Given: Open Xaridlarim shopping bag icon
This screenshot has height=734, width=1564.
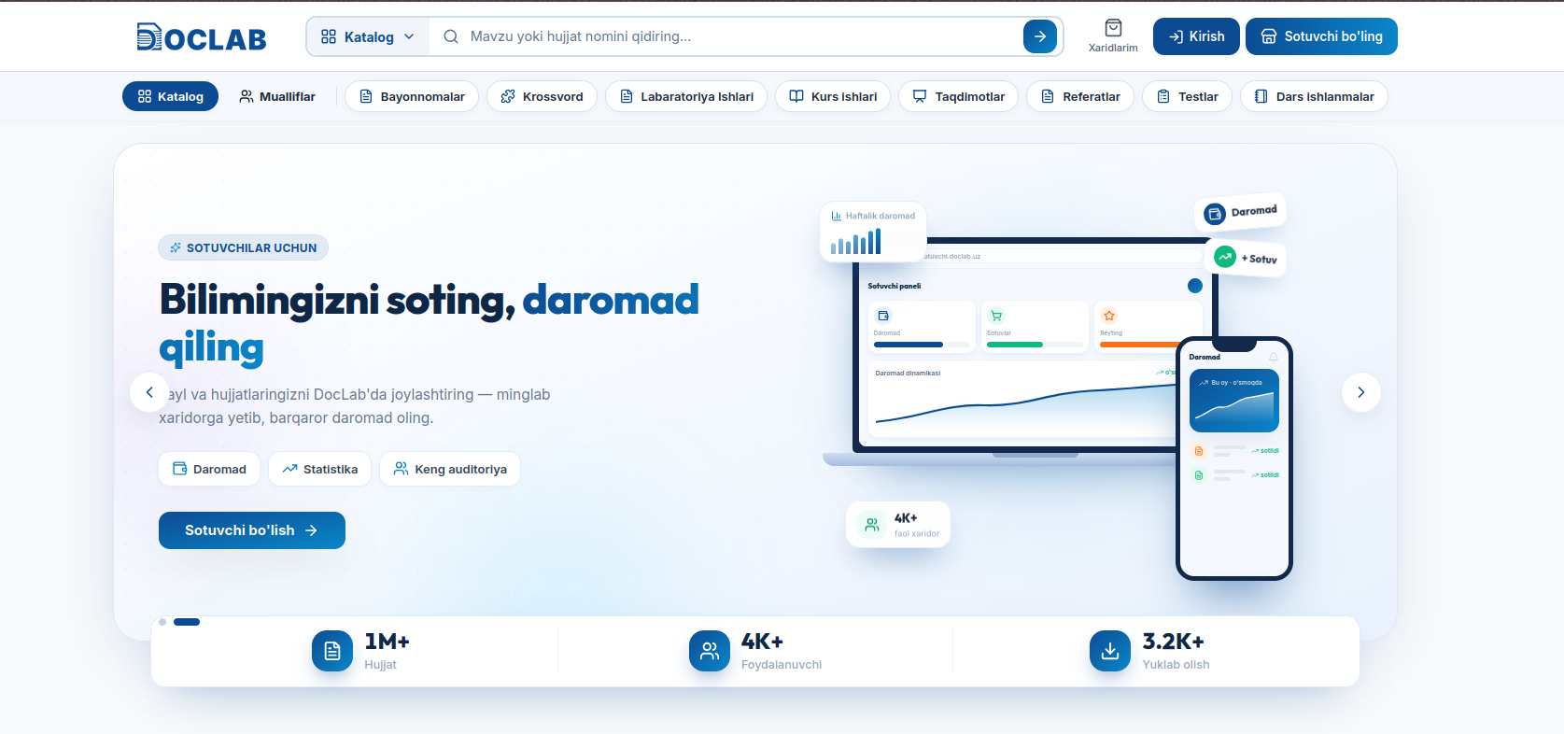Looking at the screenshot, I should pyautogui.click(x=1113, y=28).
